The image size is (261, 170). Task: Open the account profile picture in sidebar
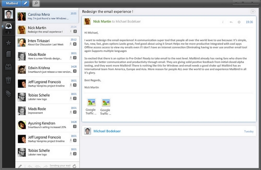(9, 14)
